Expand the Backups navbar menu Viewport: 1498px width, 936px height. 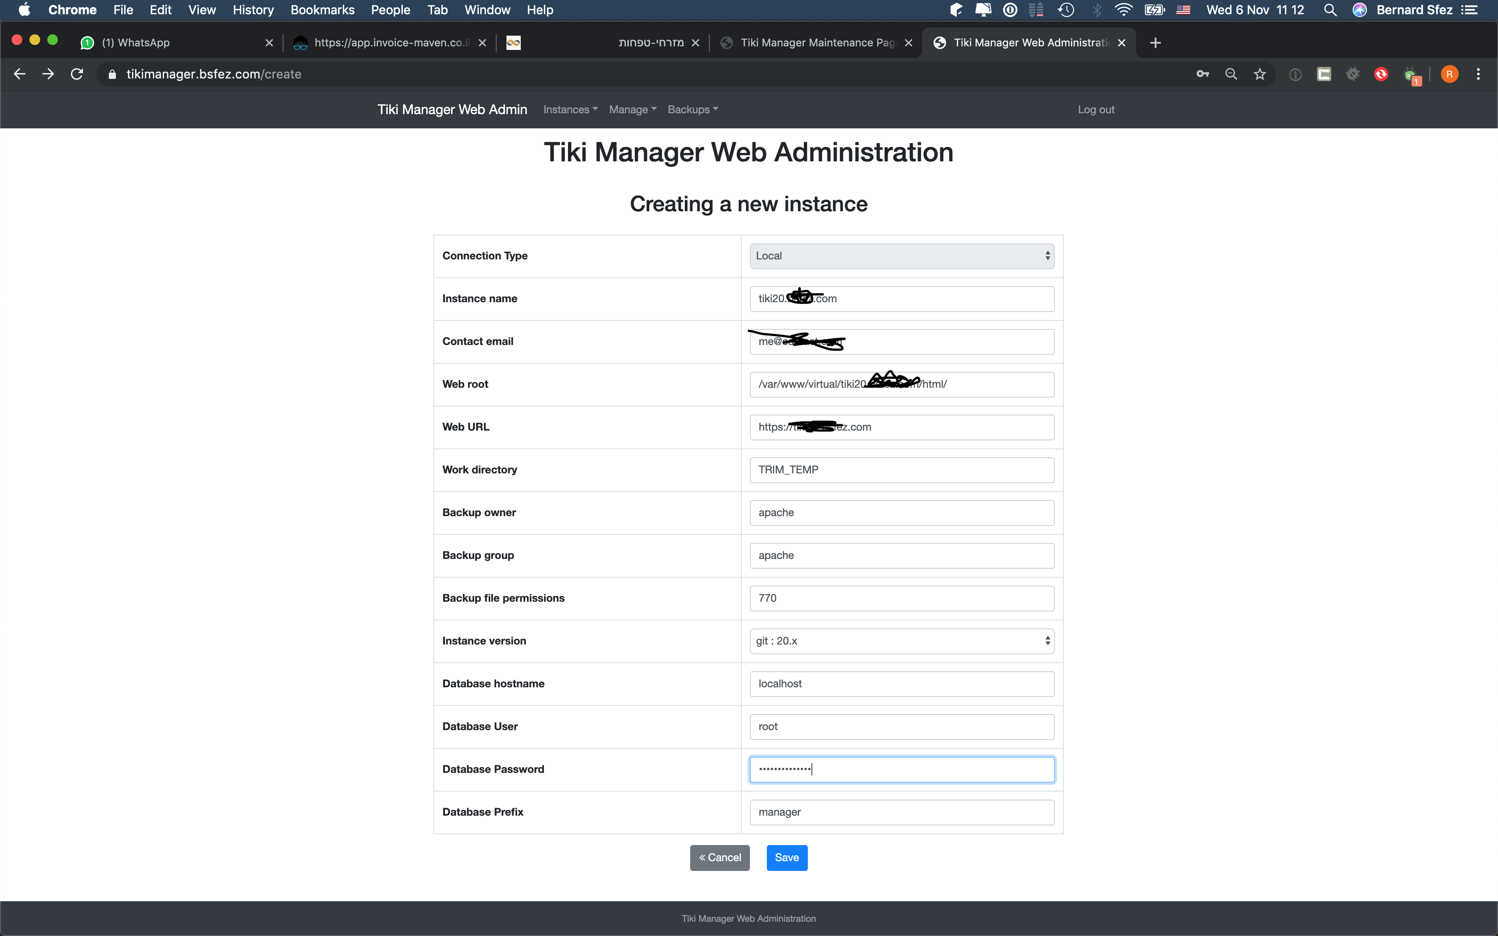tap(693, 110)
